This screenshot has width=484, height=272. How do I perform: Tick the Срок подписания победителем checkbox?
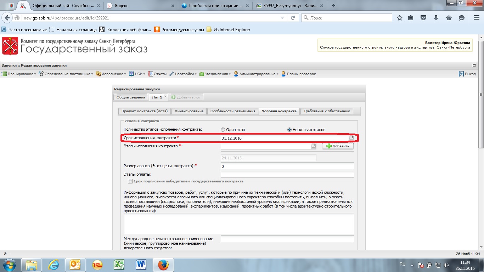tap(130, 181)
